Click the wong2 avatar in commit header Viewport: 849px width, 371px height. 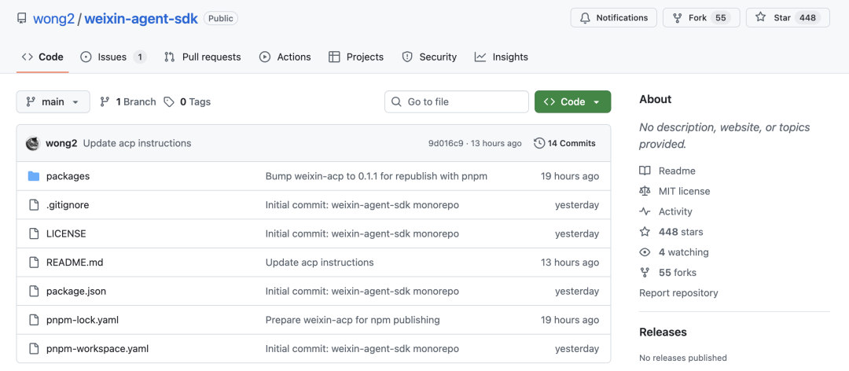[33, 144]
